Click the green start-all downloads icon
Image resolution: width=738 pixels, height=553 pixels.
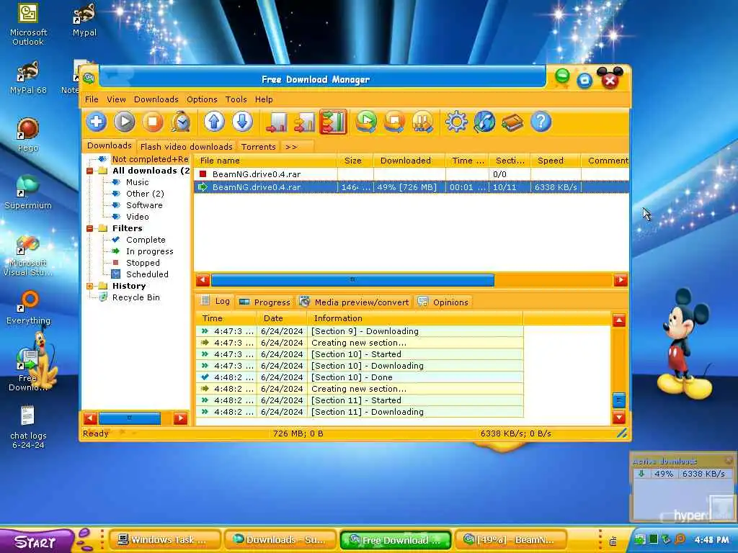click(x=366, y=122)
